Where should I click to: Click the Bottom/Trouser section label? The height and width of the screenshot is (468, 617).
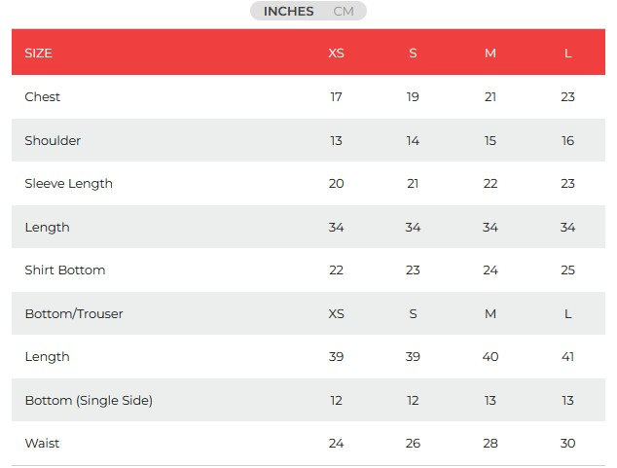point(74,313)
